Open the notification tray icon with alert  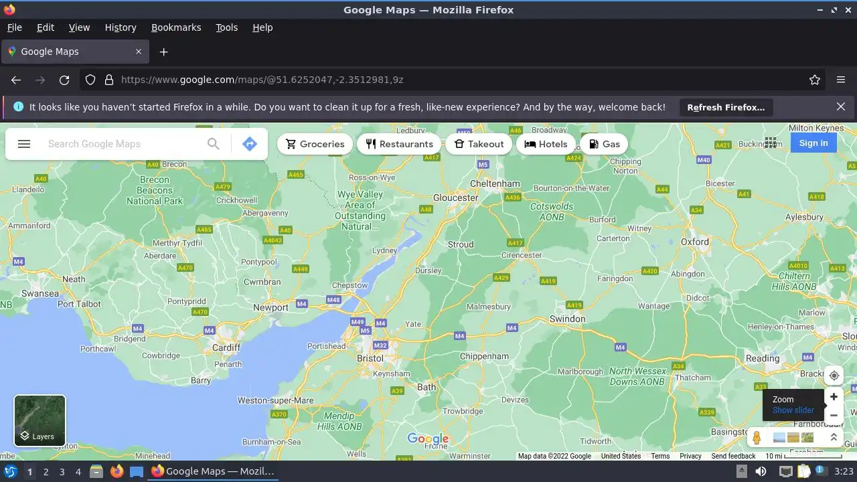point(820,471)
